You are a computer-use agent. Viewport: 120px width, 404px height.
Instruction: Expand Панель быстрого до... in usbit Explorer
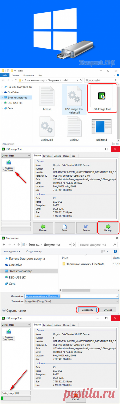tap(2, 87)
